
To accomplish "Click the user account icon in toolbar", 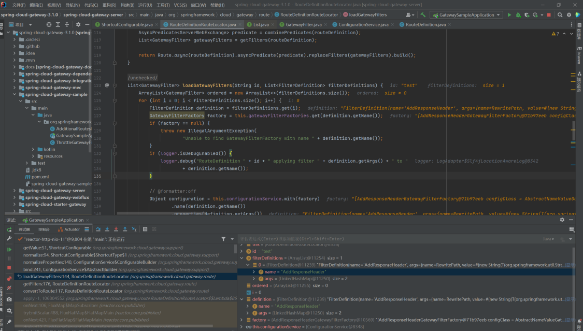I will pyautogui.click(x=410, y=15).
